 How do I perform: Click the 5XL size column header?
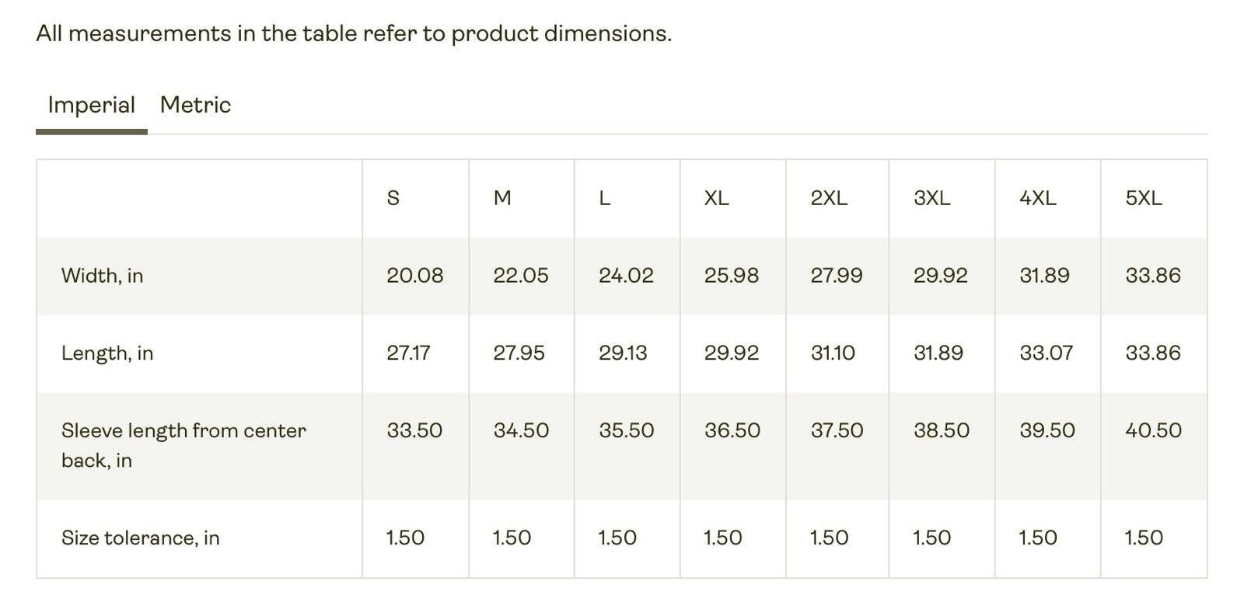[1143, 198]
